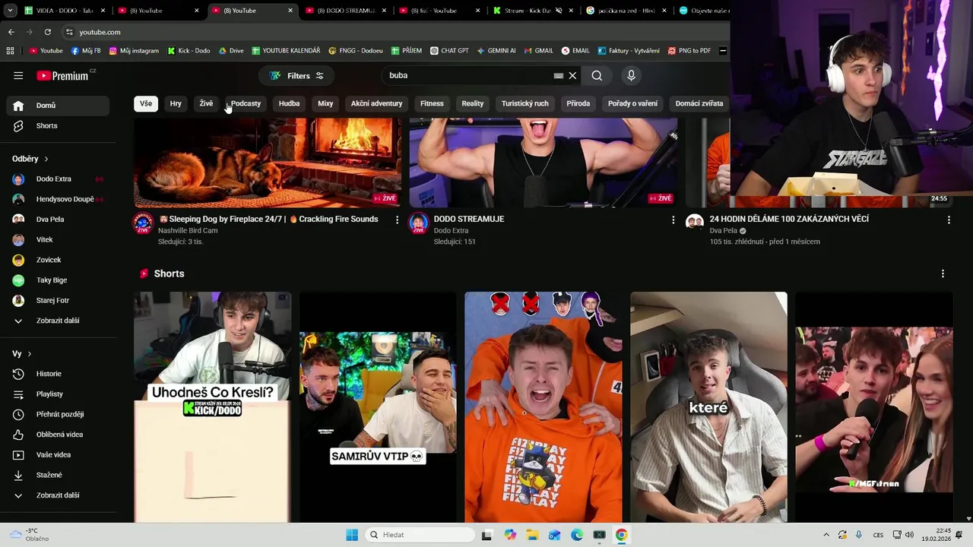The height and width of the screenshot is (547, 973).
Task: Select the Turistický ruch chip
Action: [525, 103]
